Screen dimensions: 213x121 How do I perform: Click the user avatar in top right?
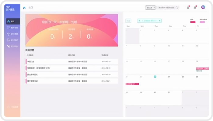[x=203, y=7]
